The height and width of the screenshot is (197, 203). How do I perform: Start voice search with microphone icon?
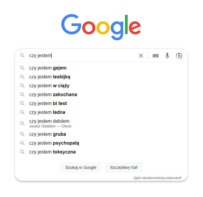tap(167, 56)
